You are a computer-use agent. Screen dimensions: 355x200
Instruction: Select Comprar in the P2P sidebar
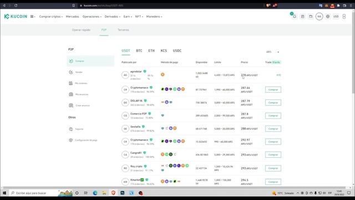(90, 61)
